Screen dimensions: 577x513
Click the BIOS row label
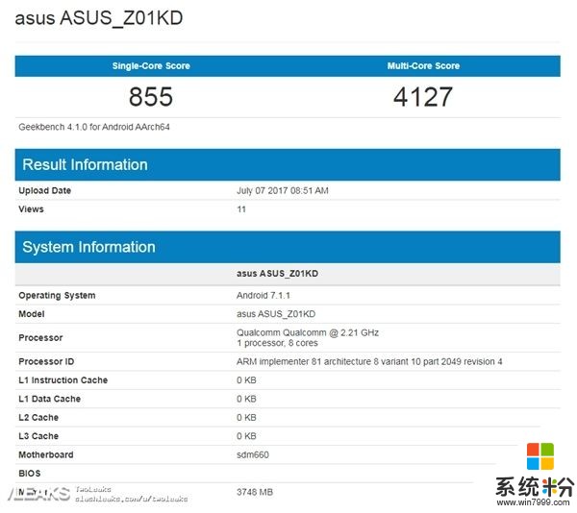(x=30, y=474)
